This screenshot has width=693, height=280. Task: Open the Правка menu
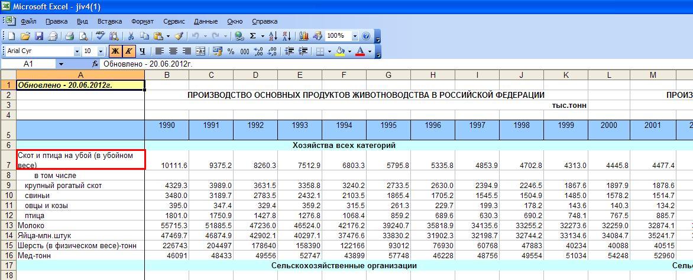pos(57,21)
